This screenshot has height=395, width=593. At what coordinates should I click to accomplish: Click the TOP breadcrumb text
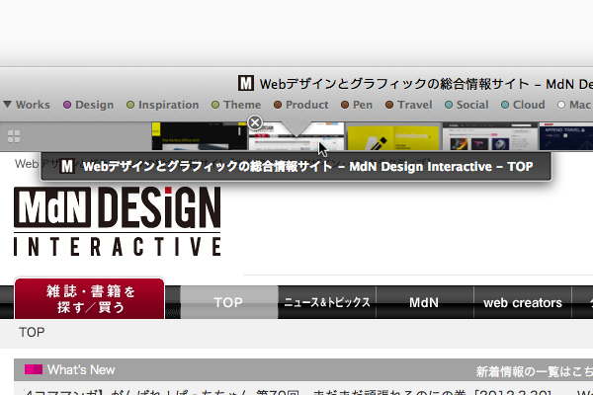tap(32, 332)
